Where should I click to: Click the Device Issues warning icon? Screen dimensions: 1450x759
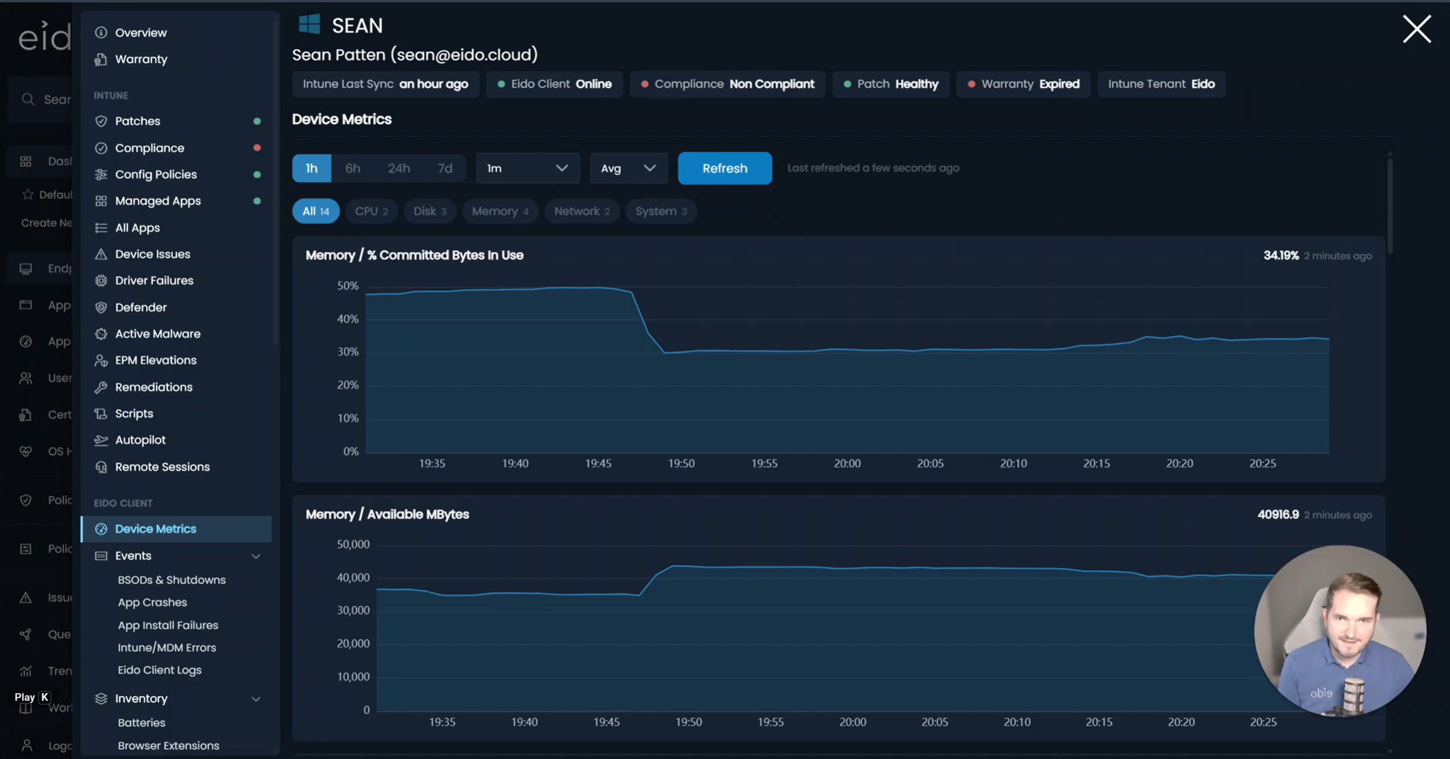click(101, 254)
